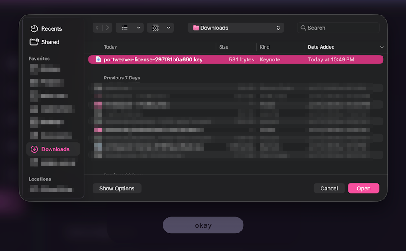Click the Today at 10:49 PM date cell
The height and width of the screenshot is (251, 406).
331,59
